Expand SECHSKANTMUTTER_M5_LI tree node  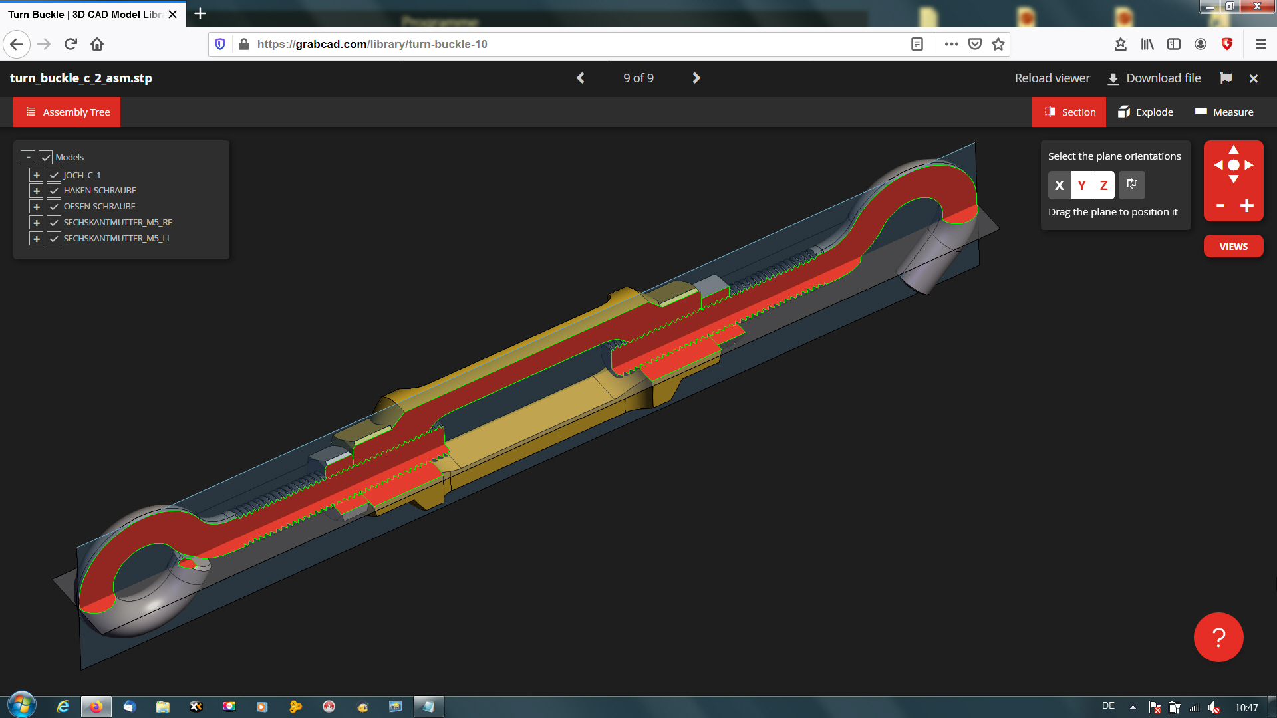[x=37, y=239]
